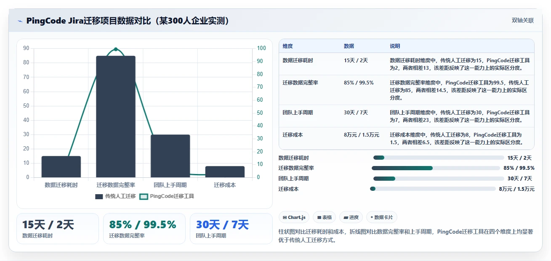551x261 pixels.
Task: Click the 8万元 / 1.5万元 progress value label
Action: pos(517,189)
